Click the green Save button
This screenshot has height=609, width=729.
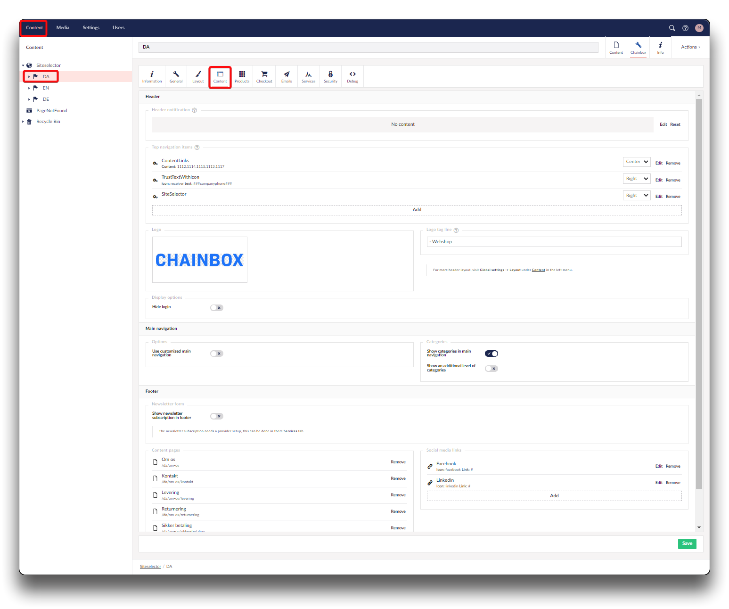click(x=687, y=543)
